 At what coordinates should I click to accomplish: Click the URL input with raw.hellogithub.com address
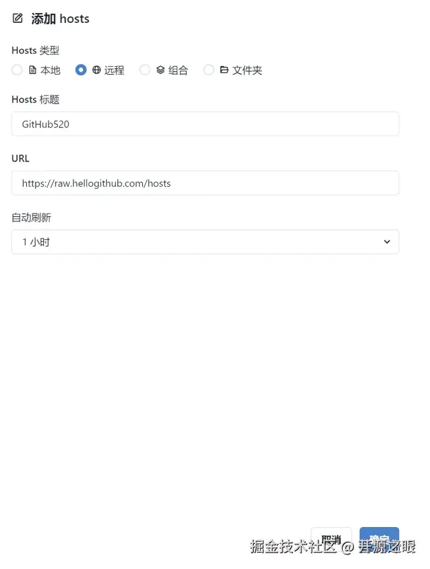coord(205,183)
